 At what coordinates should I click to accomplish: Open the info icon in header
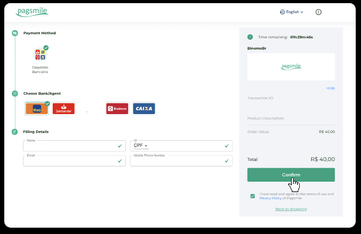pyautogui.click(x=318, y=12)
